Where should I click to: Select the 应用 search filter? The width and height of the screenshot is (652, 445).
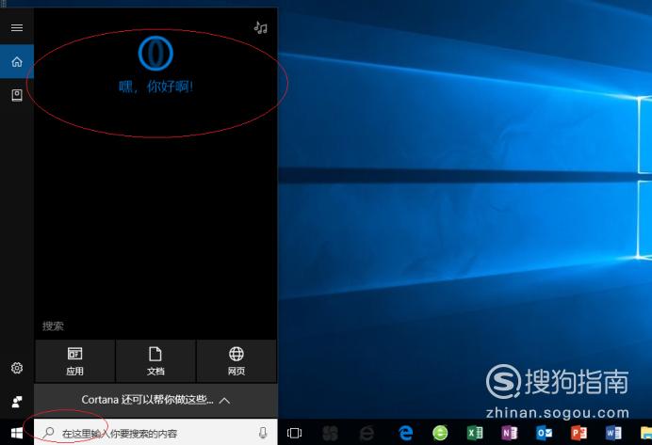pyautogui.click(x=74, y=361)
